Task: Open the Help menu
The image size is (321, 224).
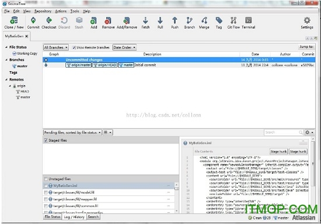Action: (86, 11)
